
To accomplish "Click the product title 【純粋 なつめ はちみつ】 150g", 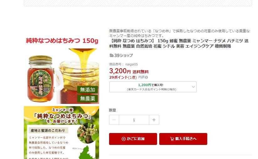I will [179, 44].
